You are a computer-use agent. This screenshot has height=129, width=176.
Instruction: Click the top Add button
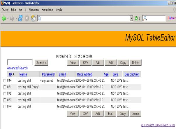(98, 62)
